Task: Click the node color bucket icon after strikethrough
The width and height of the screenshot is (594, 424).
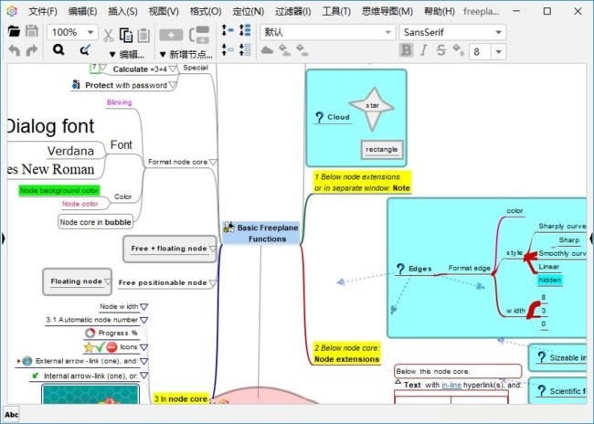Action: (459, 50)
